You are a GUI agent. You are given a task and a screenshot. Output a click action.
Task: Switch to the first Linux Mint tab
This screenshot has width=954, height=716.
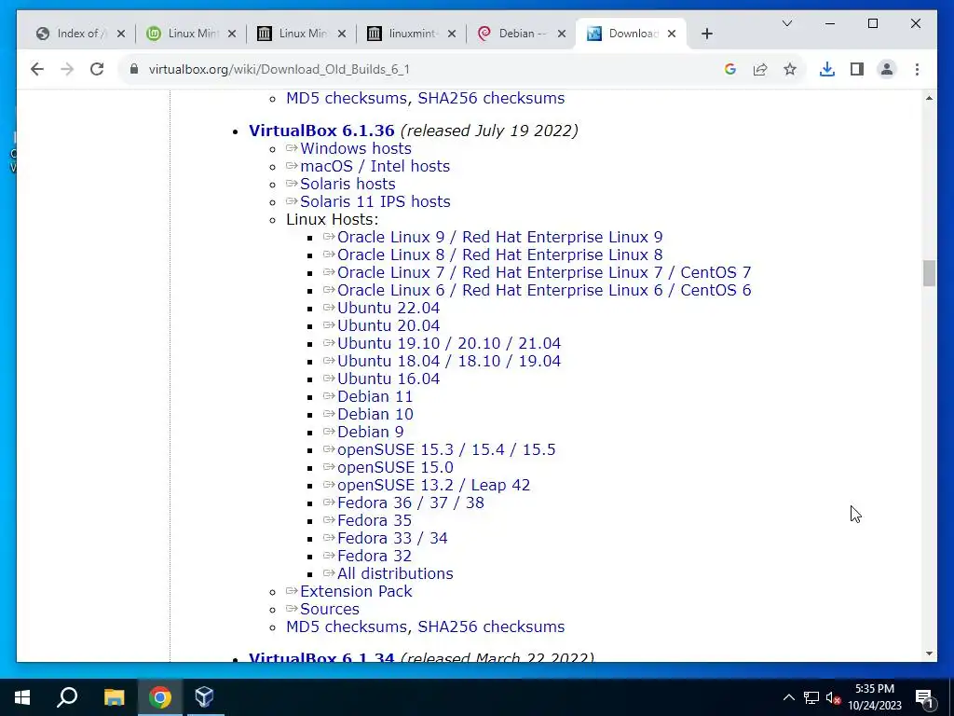193,34
